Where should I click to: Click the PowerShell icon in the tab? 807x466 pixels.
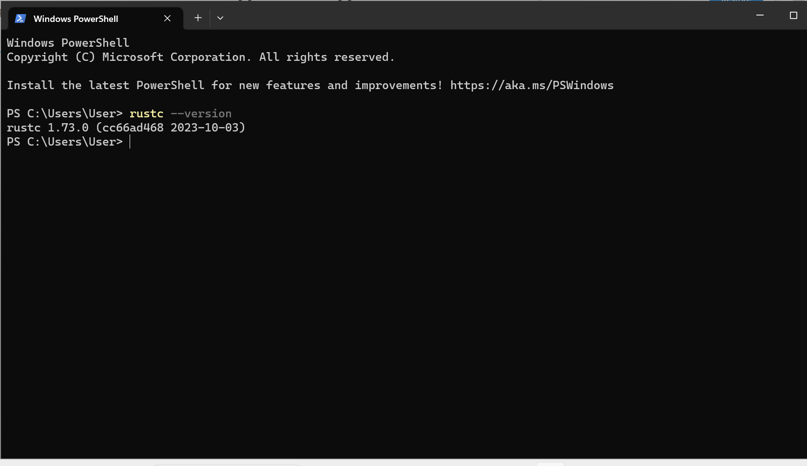point(20,19)
